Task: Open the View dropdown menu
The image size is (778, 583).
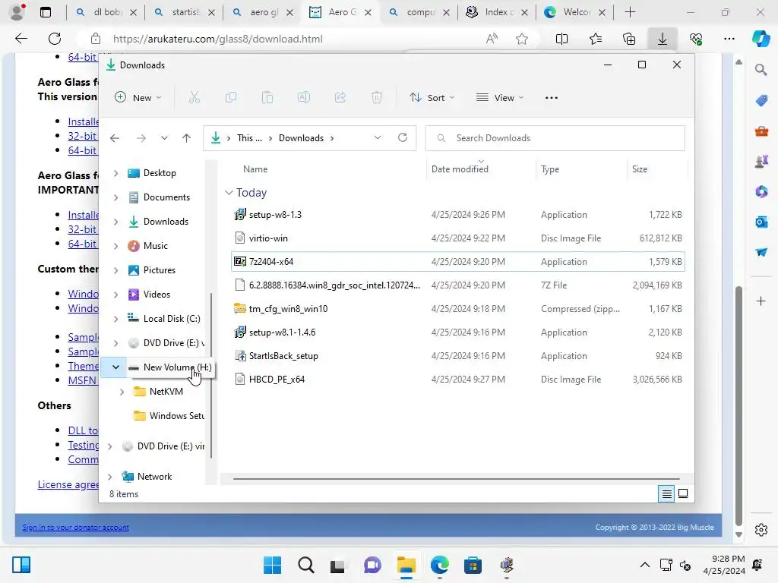Action: [x=500, y=98]
